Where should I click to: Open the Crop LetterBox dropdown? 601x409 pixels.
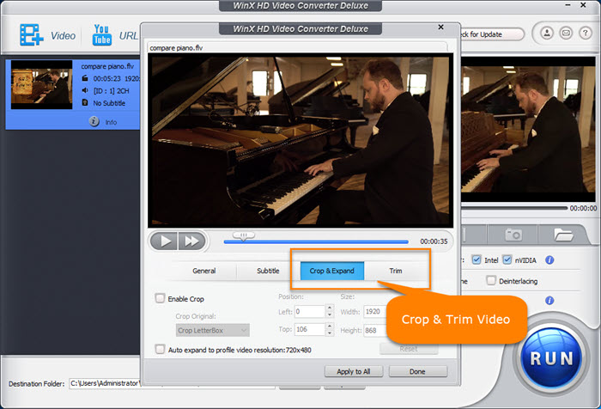point(213,330)
